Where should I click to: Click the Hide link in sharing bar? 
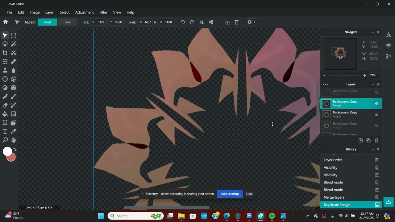(249, 194)
